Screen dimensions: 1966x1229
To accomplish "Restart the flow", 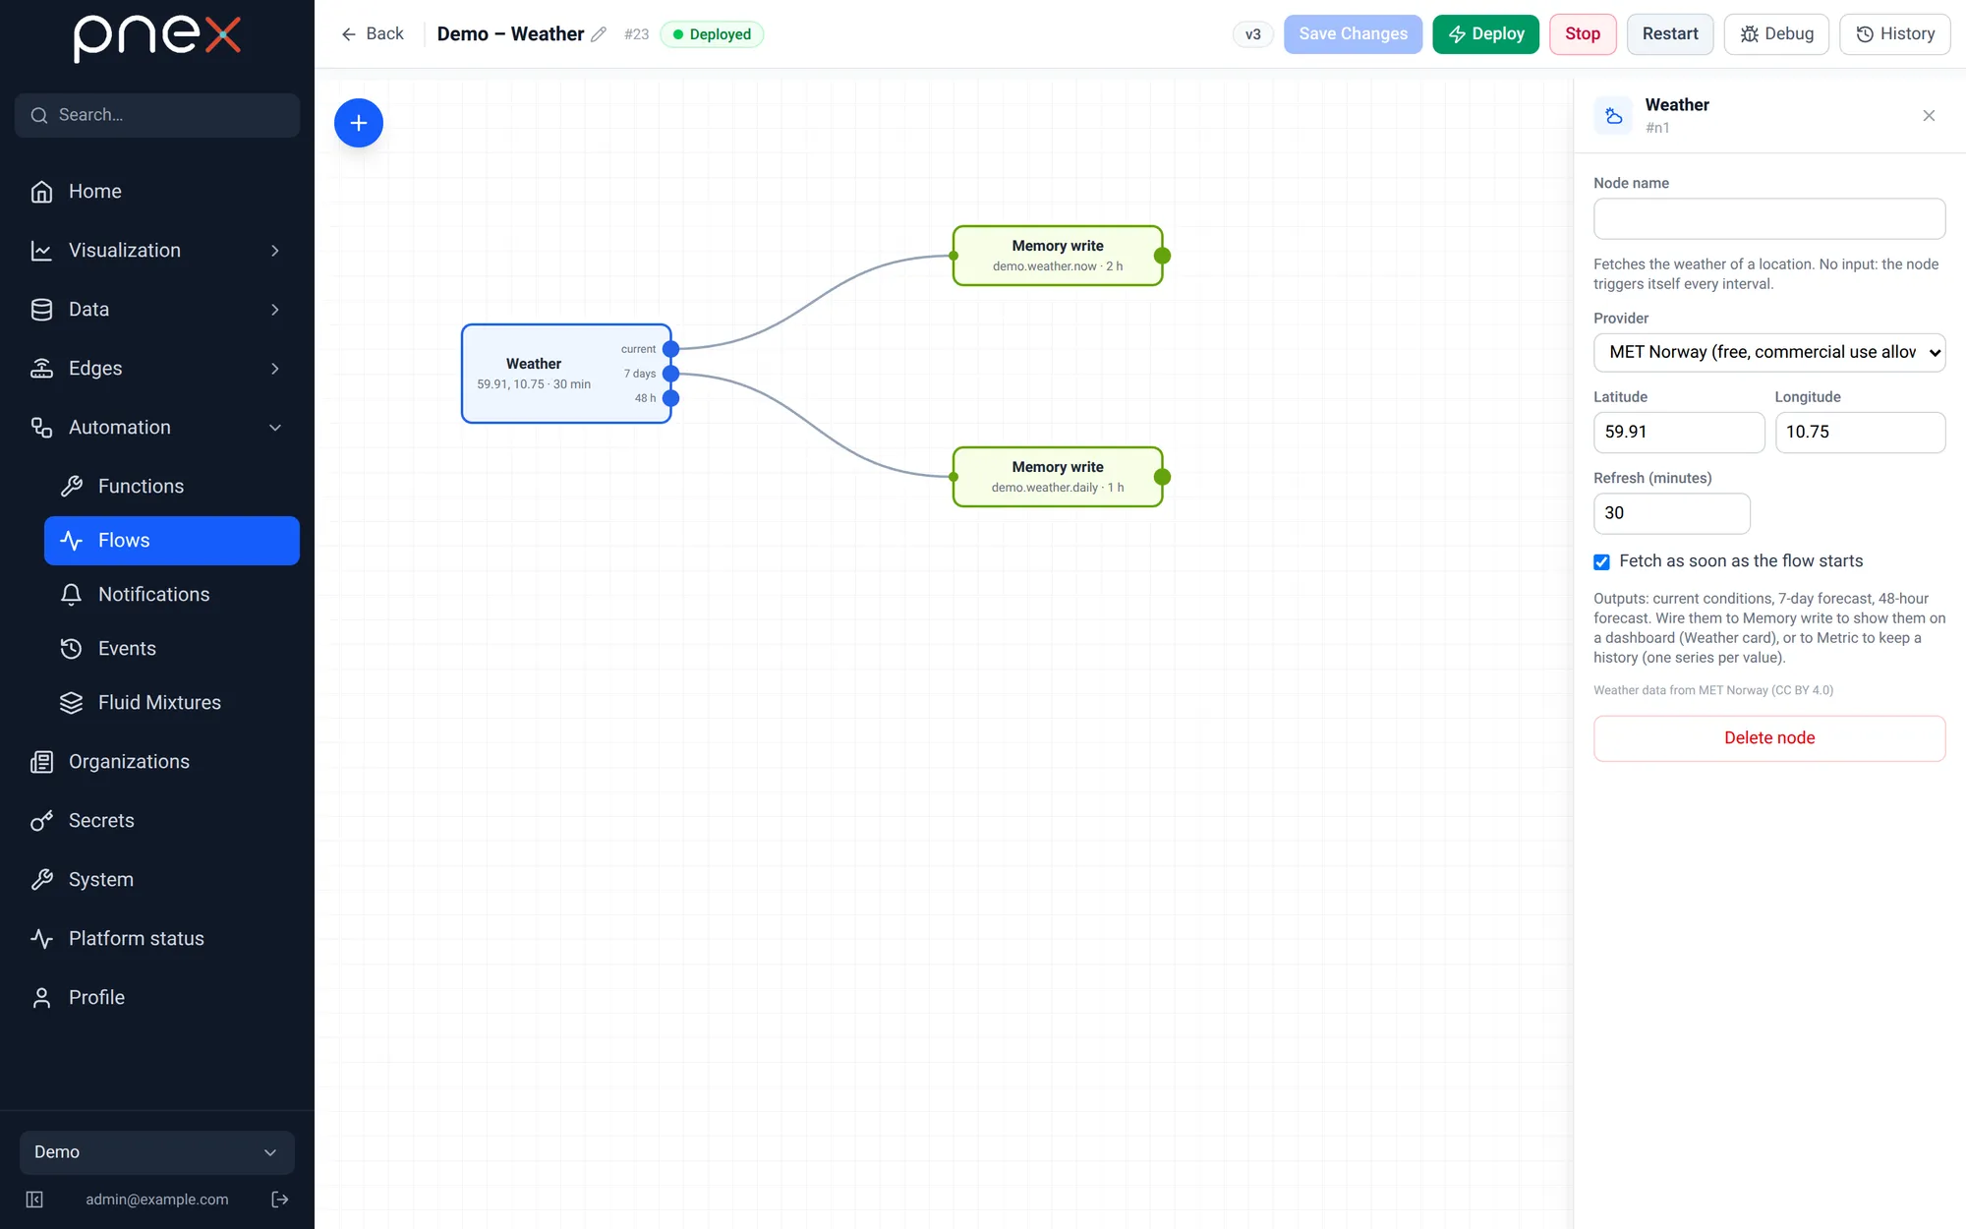I will point(1670,34).
